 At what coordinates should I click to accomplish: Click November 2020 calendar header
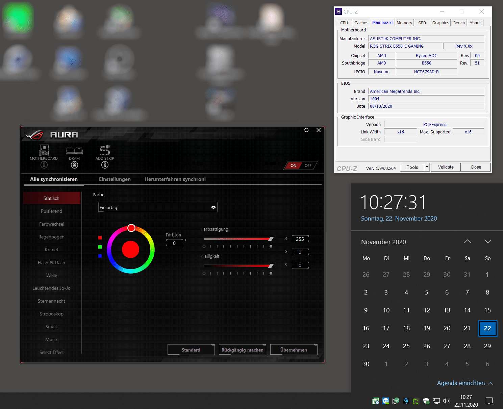[x=383, y=242]
